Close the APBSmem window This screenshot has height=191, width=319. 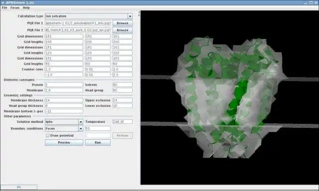[317, 2]
